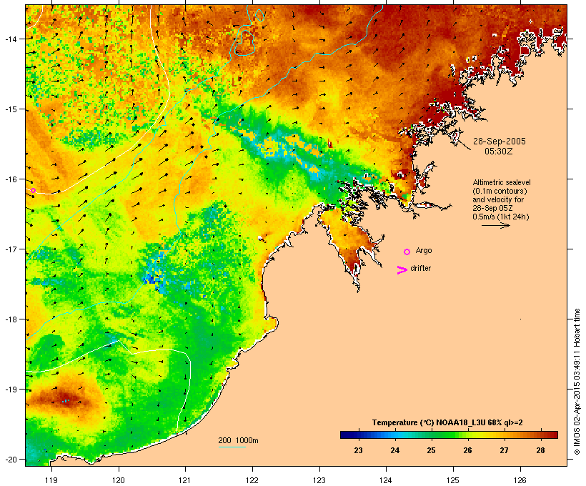
Task: Click latitude axis label -16
Action: point(11,179)
